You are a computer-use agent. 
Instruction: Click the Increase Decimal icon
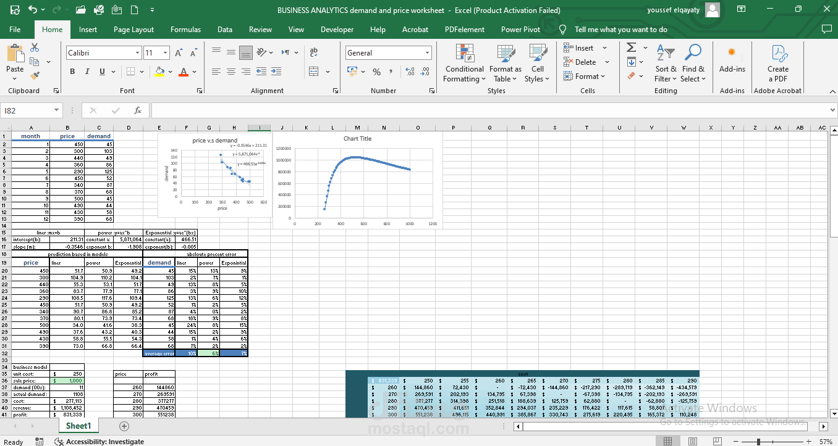pos(410,72)
